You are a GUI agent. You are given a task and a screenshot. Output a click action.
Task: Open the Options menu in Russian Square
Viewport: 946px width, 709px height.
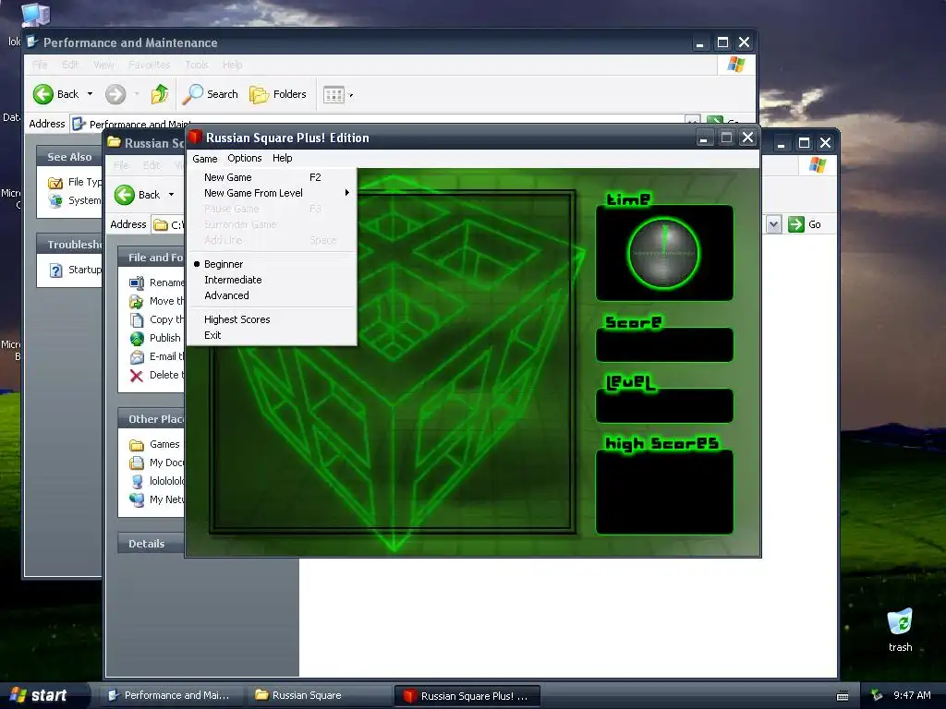[x=244, y=158]
